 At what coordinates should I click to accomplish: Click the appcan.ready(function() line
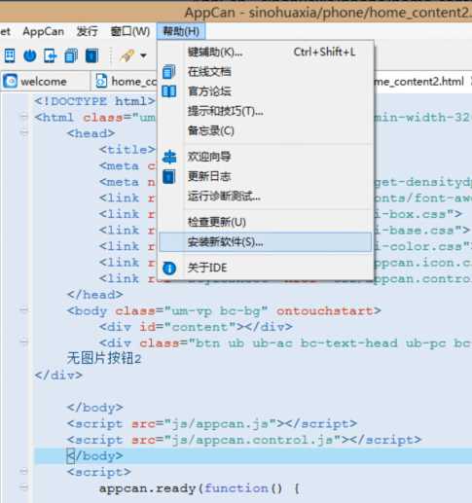click(199, 488)
